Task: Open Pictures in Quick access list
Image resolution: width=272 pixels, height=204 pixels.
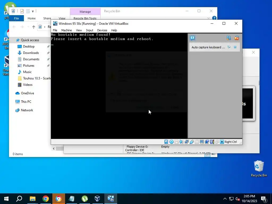Action: pos(29,66)
